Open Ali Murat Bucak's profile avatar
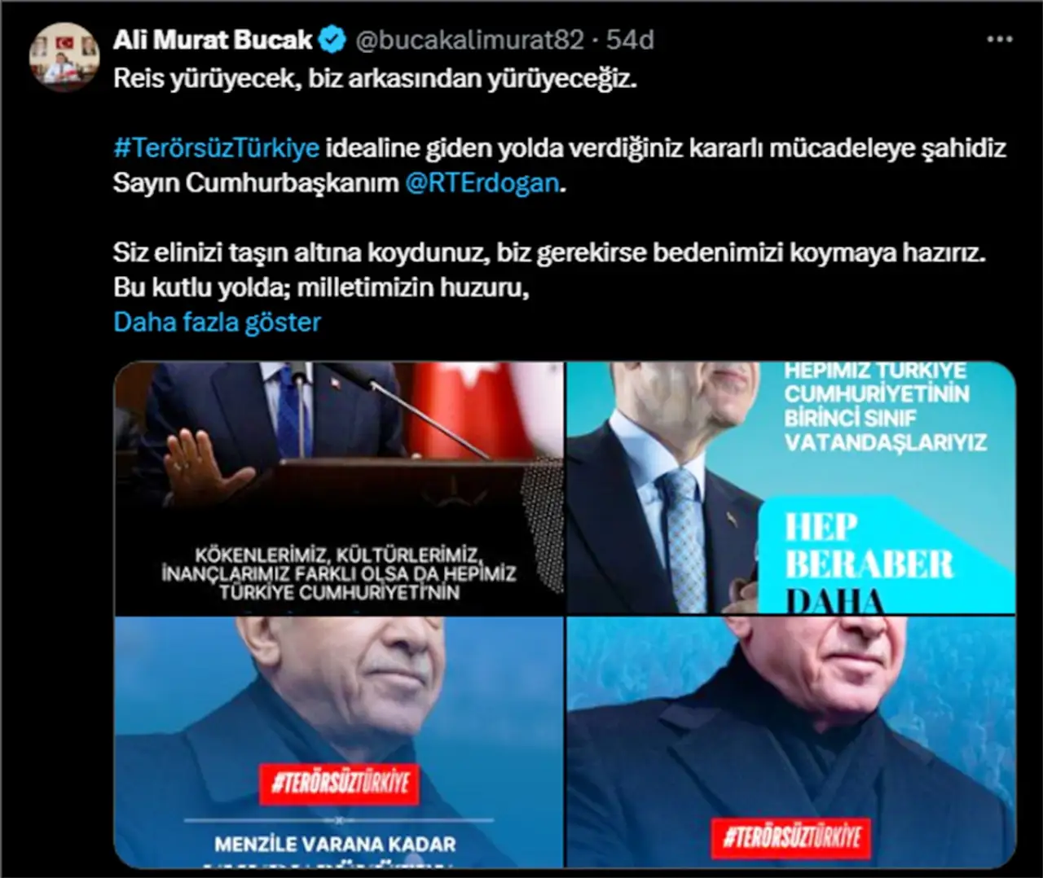The width and height of the screenshot is (1043, 878). [x=65, y=59]
